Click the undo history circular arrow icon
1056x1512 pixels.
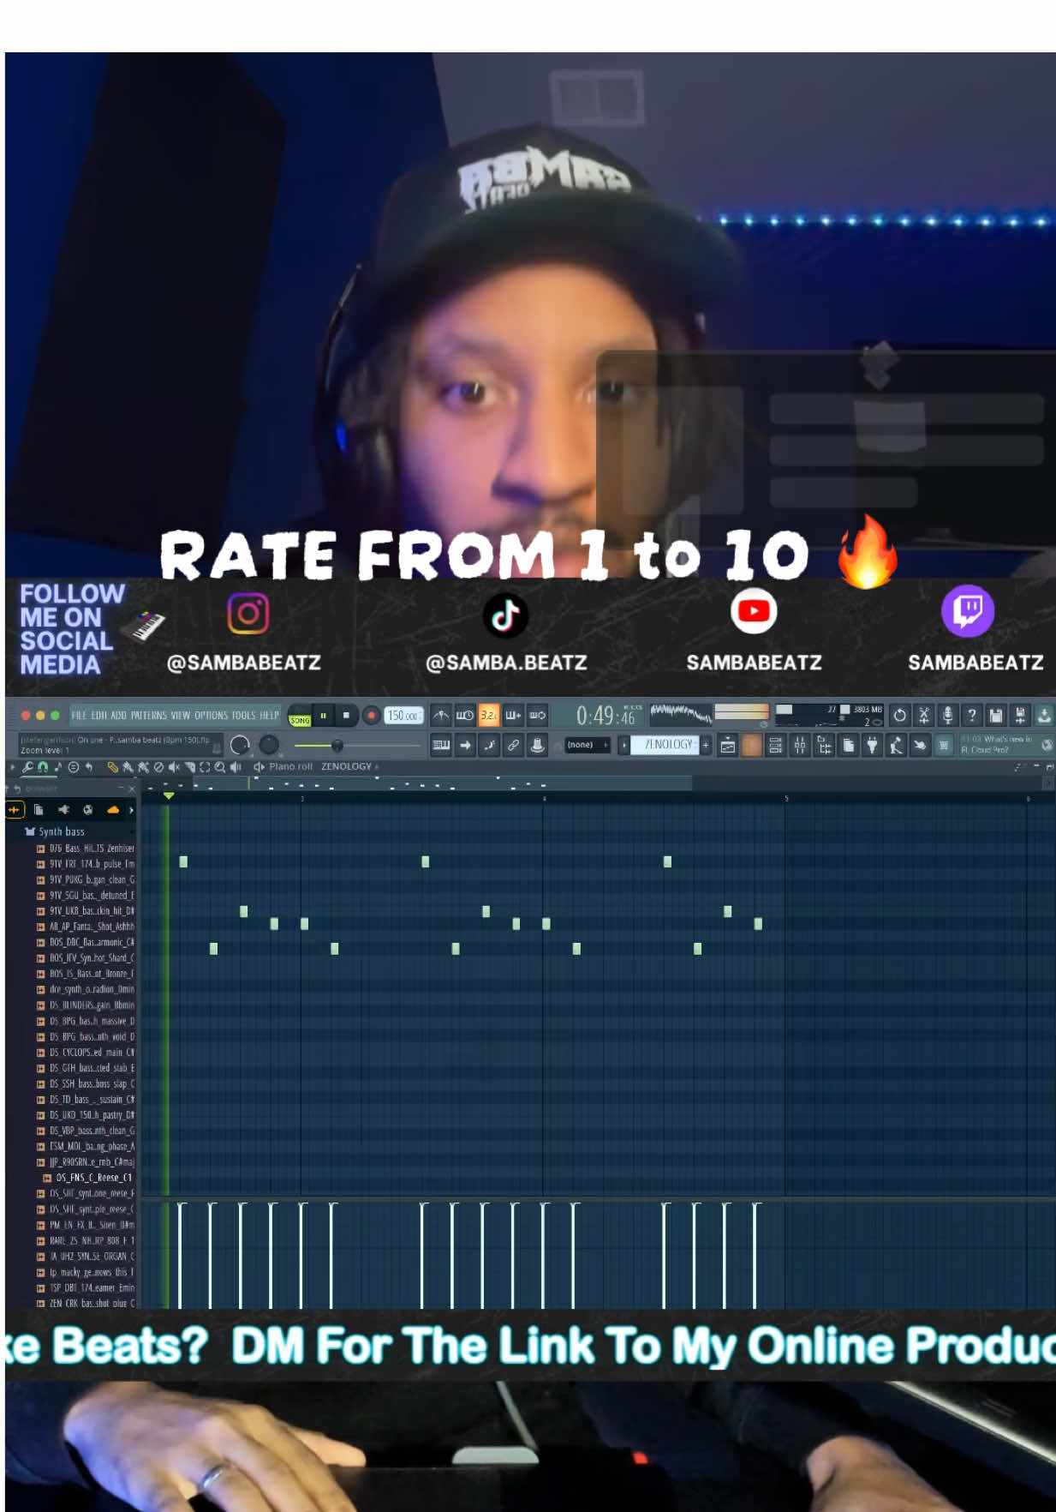coord(899,715)
